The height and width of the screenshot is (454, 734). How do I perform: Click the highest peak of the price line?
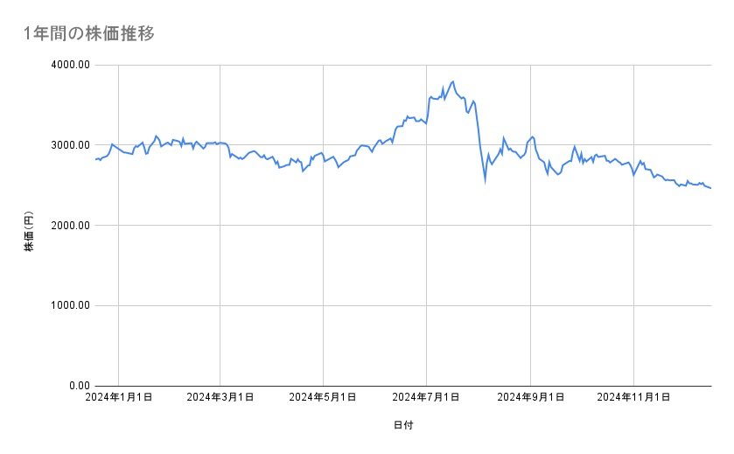(452, 81)
